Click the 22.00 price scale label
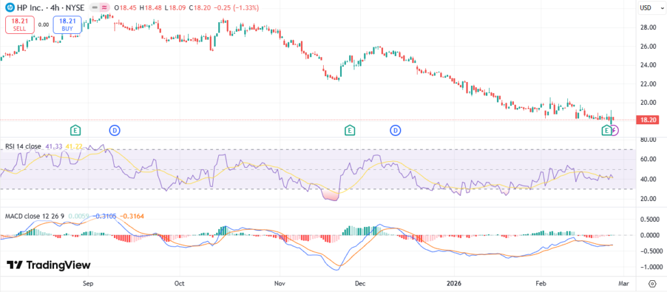This screenshot has width=667, height=292. click(647, 84)
